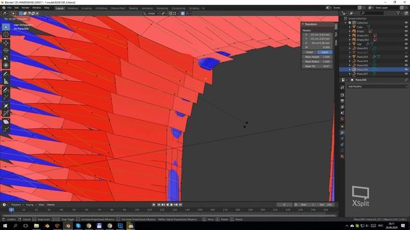Select the Transform tool
The image size is (410, 230).
(x=6, y=65)
